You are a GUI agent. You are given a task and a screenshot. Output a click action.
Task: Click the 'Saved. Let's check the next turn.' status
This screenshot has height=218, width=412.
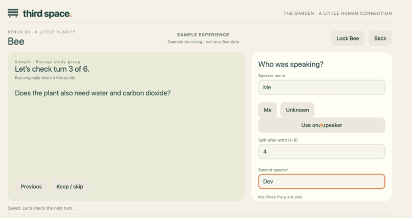40,208
